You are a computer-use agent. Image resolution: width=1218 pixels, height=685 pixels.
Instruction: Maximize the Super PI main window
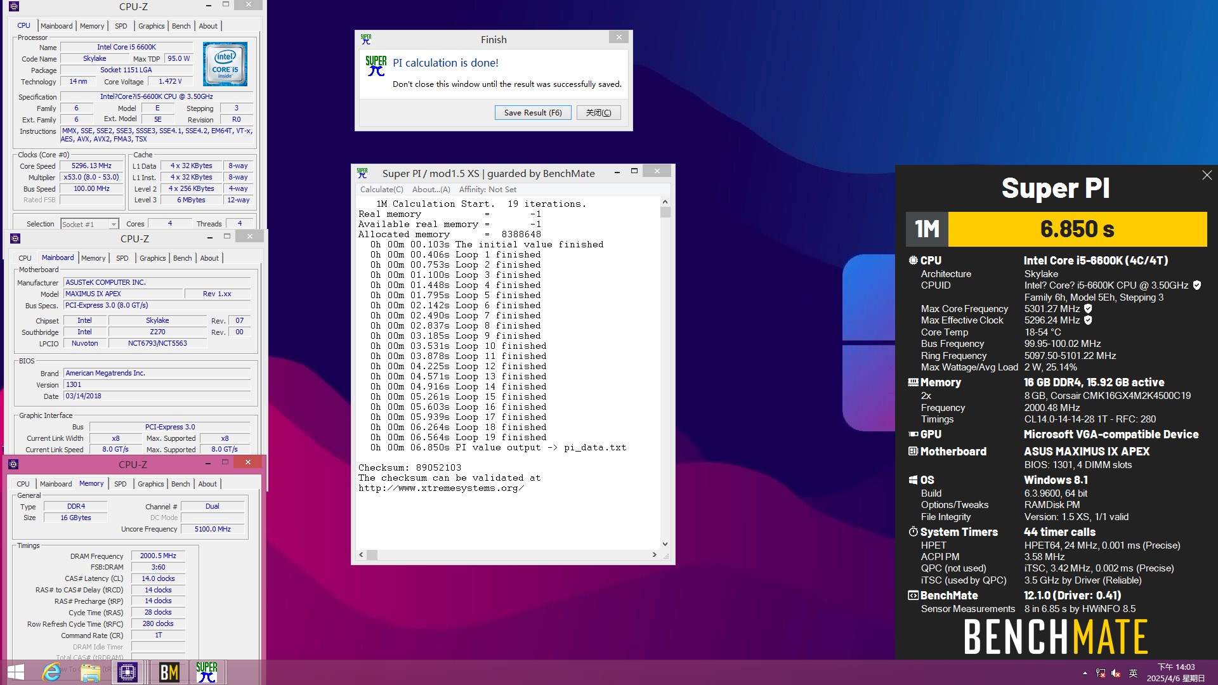coord(634,171)
